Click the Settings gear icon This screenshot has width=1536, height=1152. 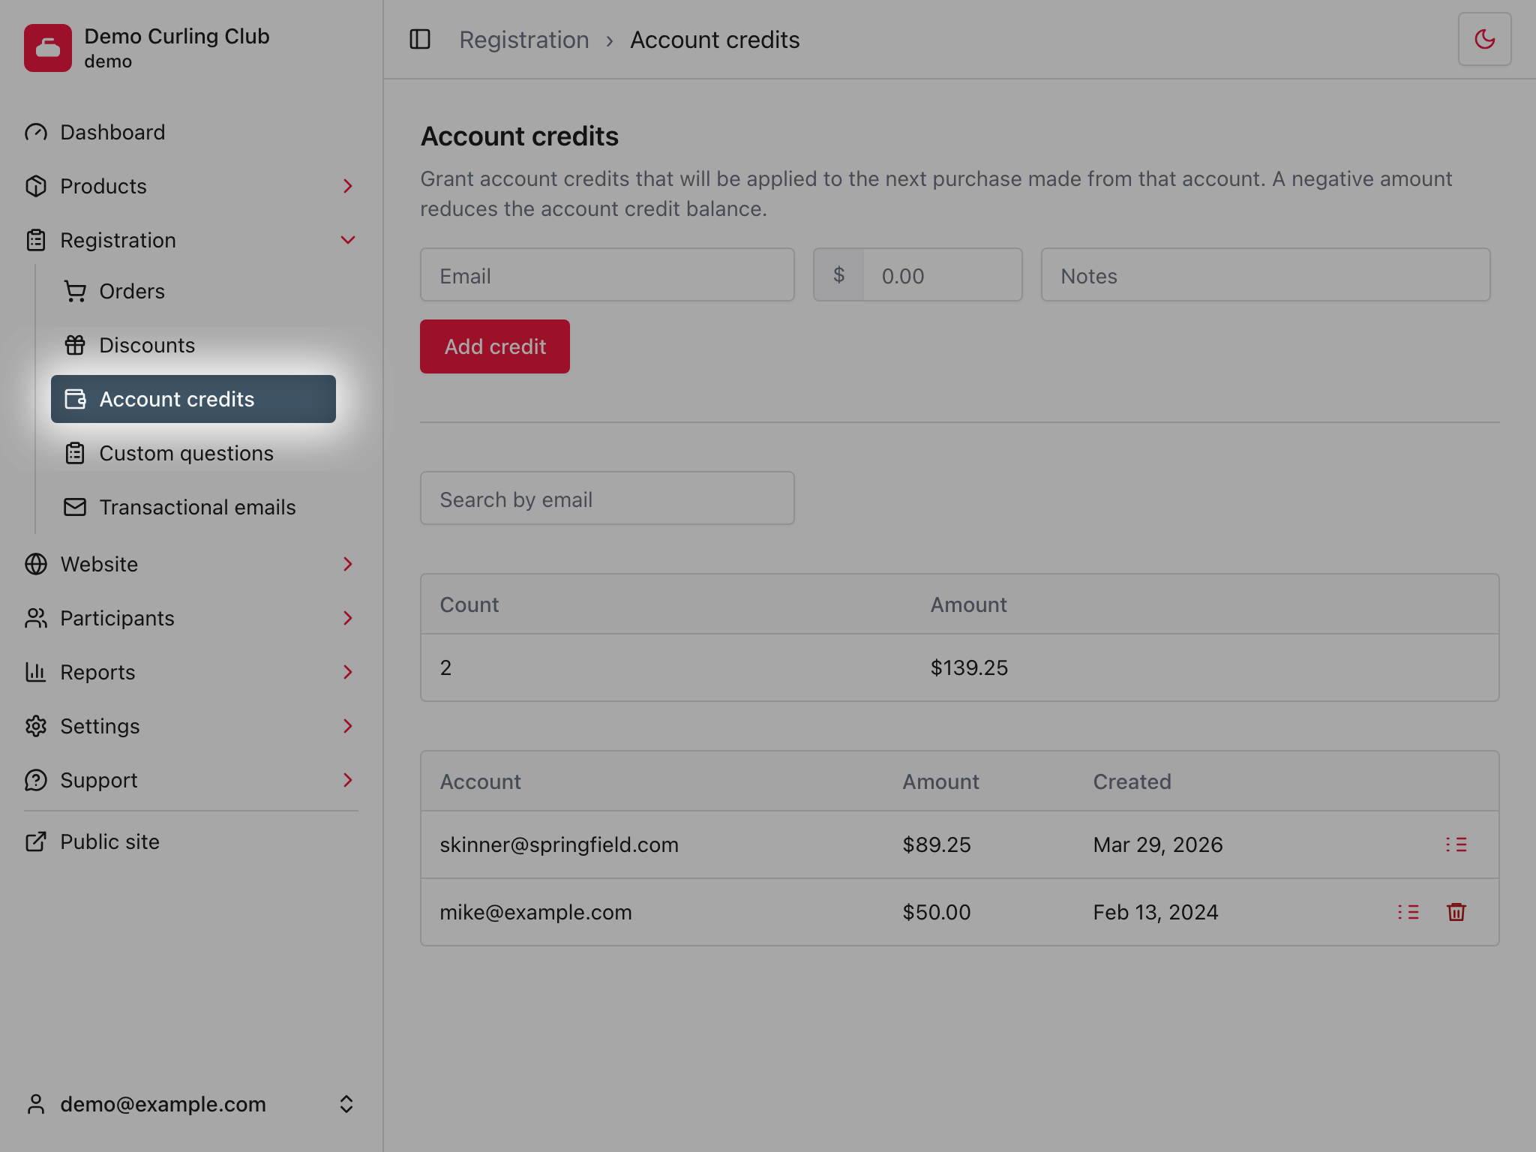point(36,726)
